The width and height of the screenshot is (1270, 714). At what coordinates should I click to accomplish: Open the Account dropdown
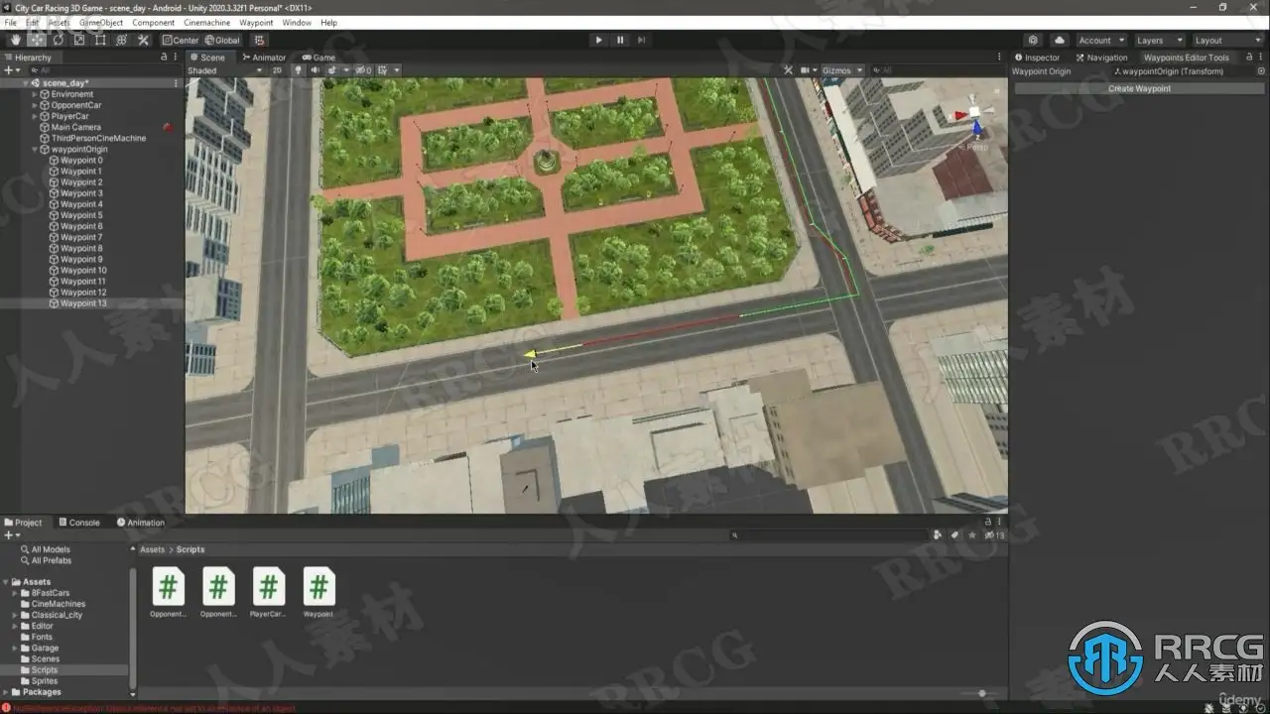pyautogui.click(x=1101, y=40)
